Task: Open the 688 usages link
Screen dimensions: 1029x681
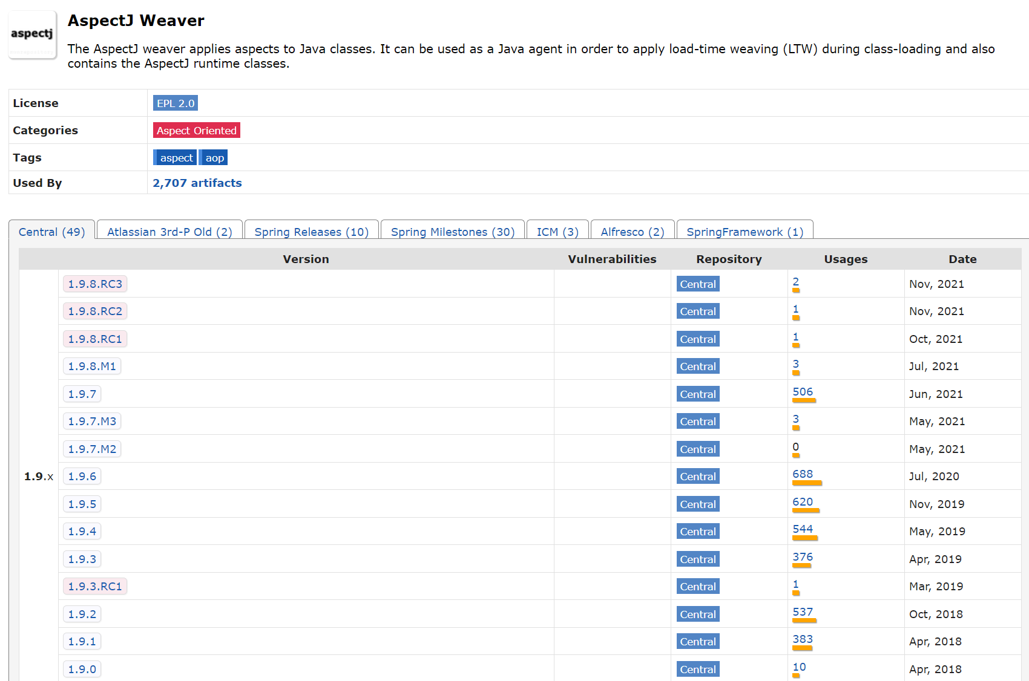Action: click(x=803, y=474)
